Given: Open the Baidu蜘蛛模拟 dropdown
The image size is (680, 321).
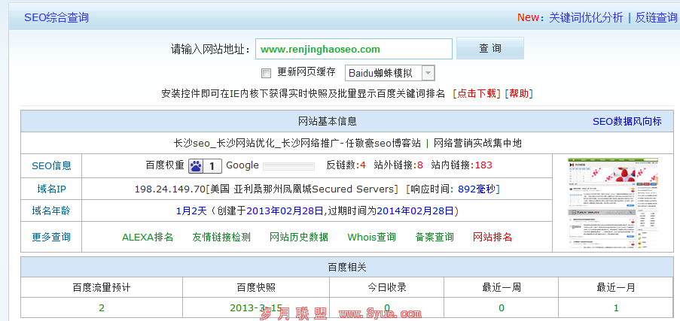Looking at the screenshot, I should [389, 73].
